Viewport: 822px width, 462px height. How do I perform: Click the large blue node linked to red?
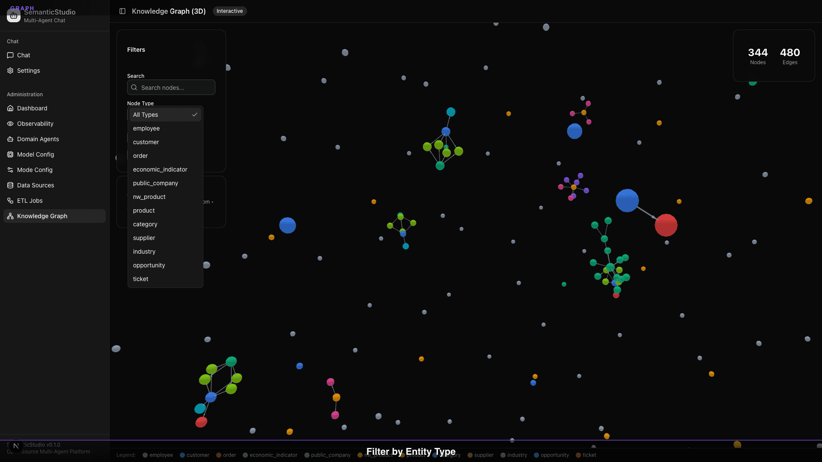click(x=627, y=200)
